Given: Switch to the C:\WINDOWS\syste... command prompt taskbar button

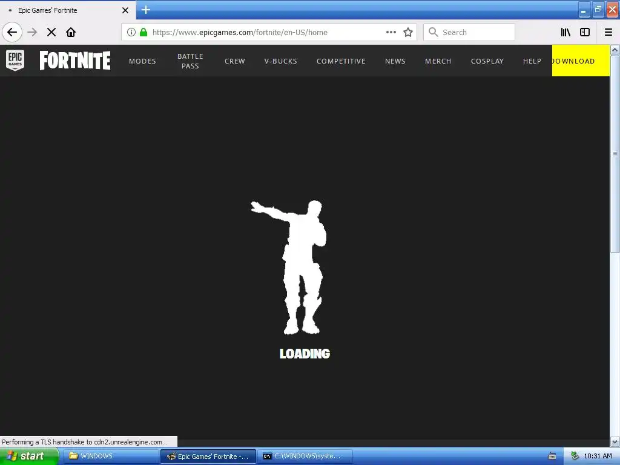Looking at the screenshot, I should (x=305, y=456).
